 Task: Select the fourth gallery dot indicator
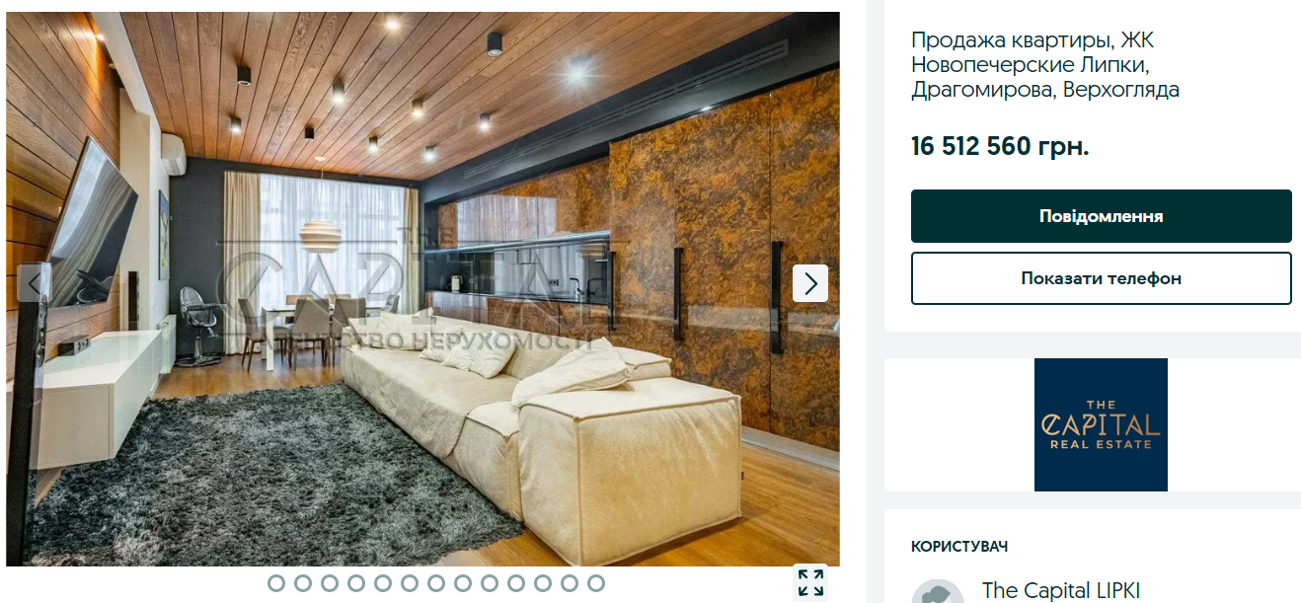[356, 583]
